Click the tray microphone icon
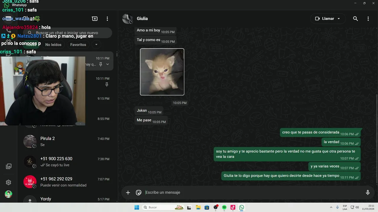This screenshot has width=378, height=212. point(337,207)
